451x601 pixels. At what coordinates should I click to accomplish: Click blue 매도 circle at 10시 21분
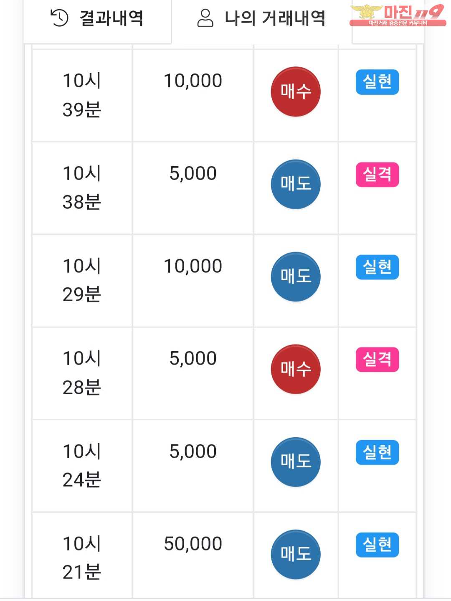296,555
